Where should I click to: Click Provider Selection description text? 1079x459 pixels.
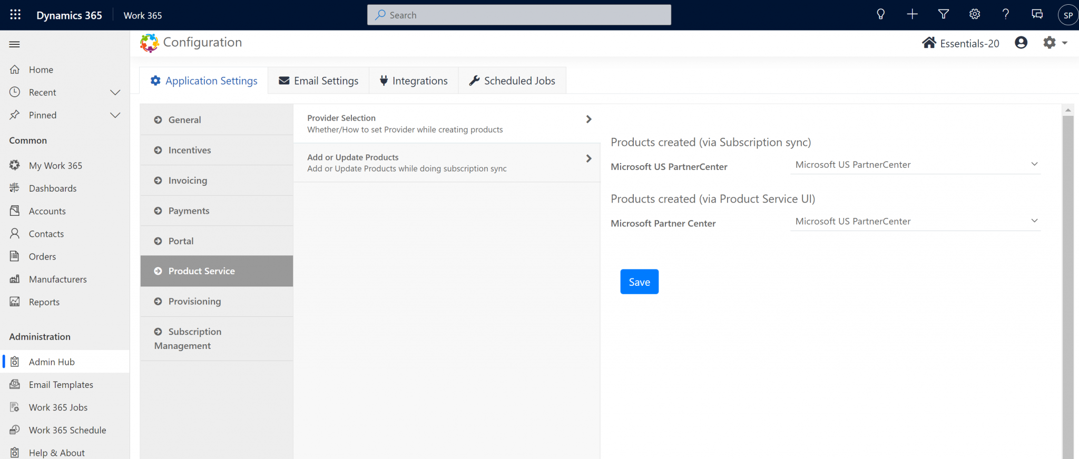[405, 129]
